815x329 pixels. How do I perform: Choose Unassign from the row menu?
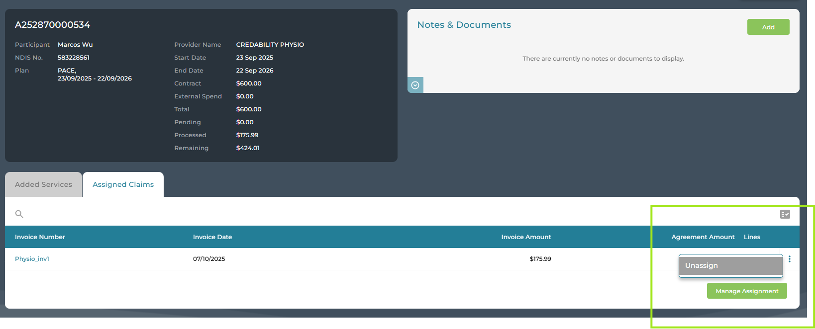coord(730,265)
